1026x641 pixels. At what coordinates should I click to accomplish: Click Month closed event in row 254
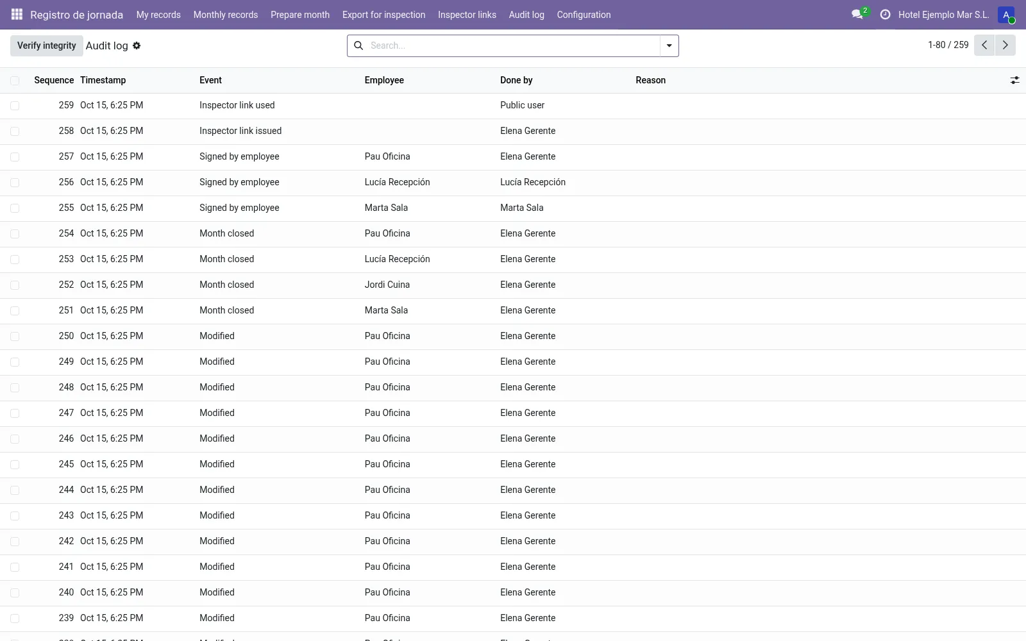(x=226, y=233)
